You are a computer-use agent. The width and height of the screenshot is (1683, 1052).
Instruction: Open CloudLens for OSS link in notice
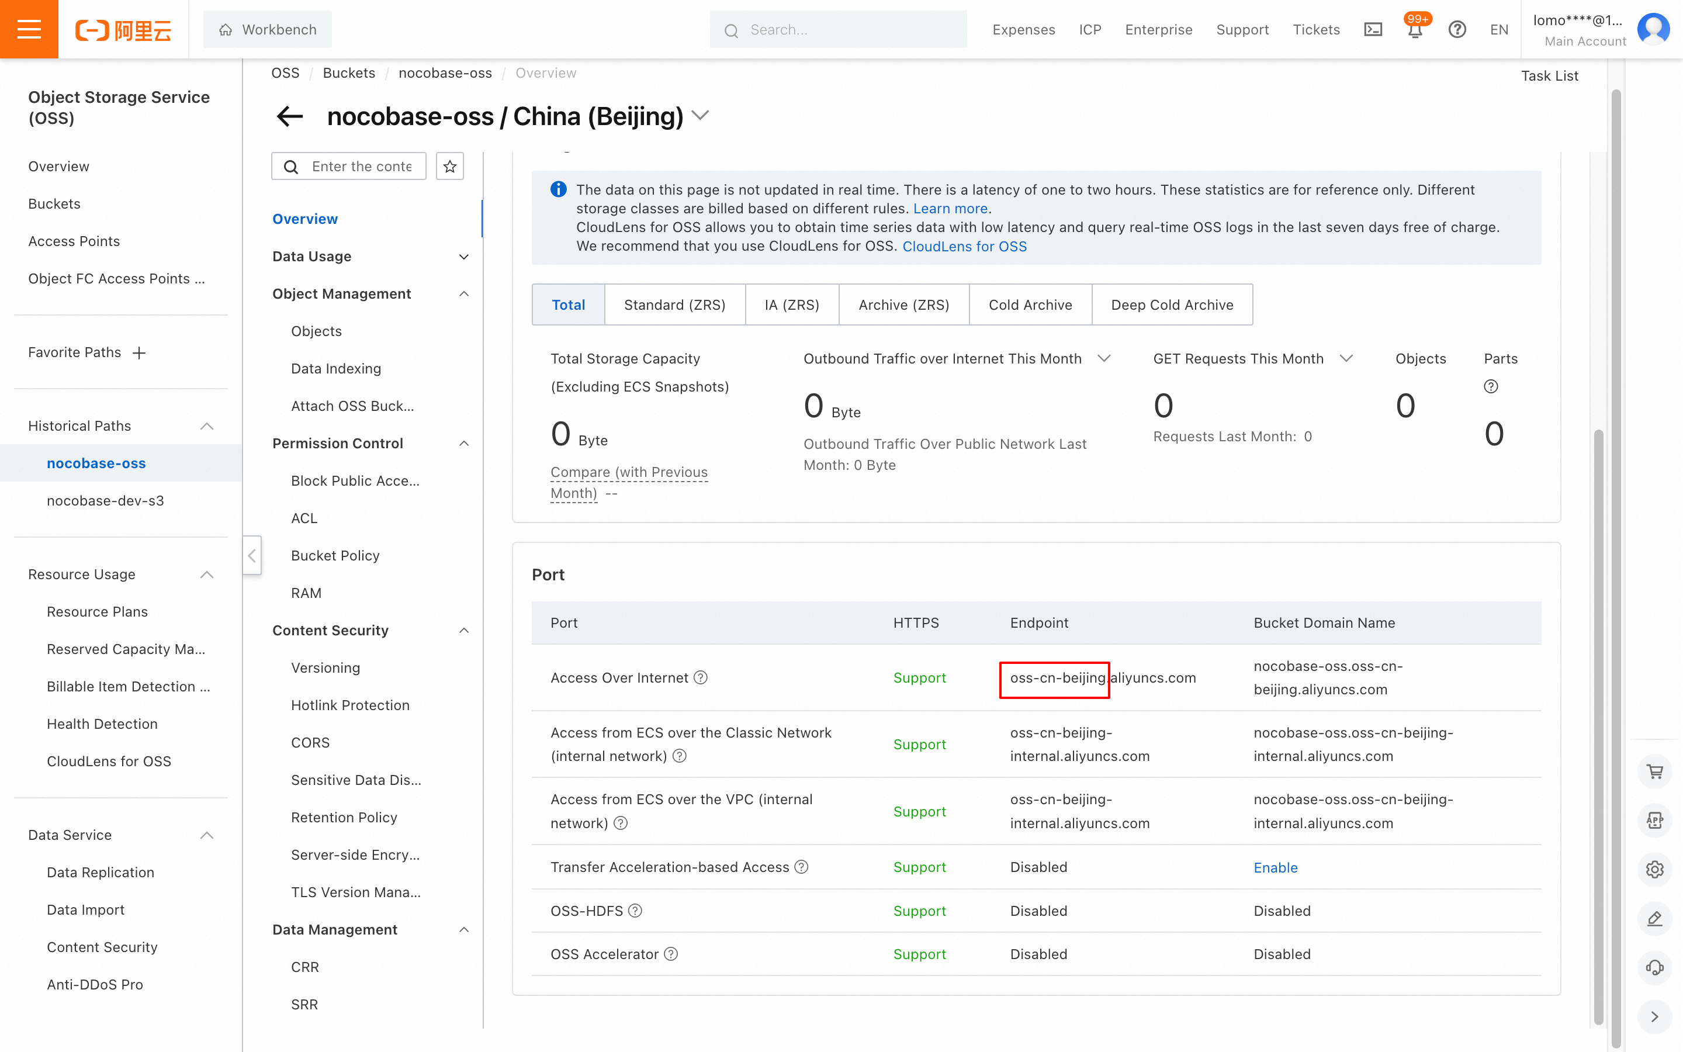coord(964,246)
